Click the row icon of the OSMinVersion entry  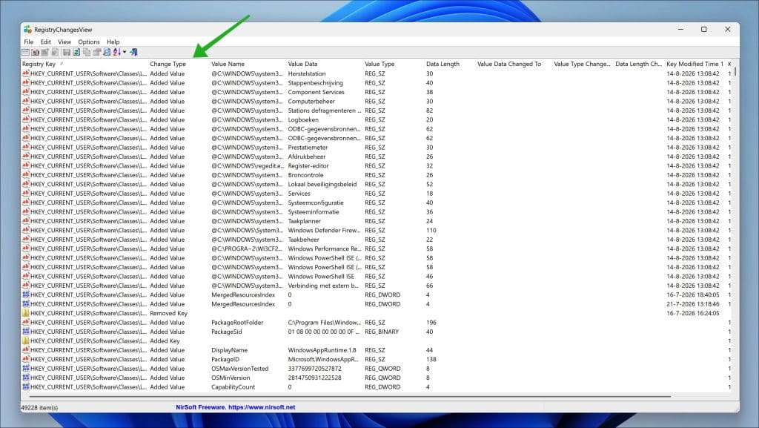tap(26, 378)
